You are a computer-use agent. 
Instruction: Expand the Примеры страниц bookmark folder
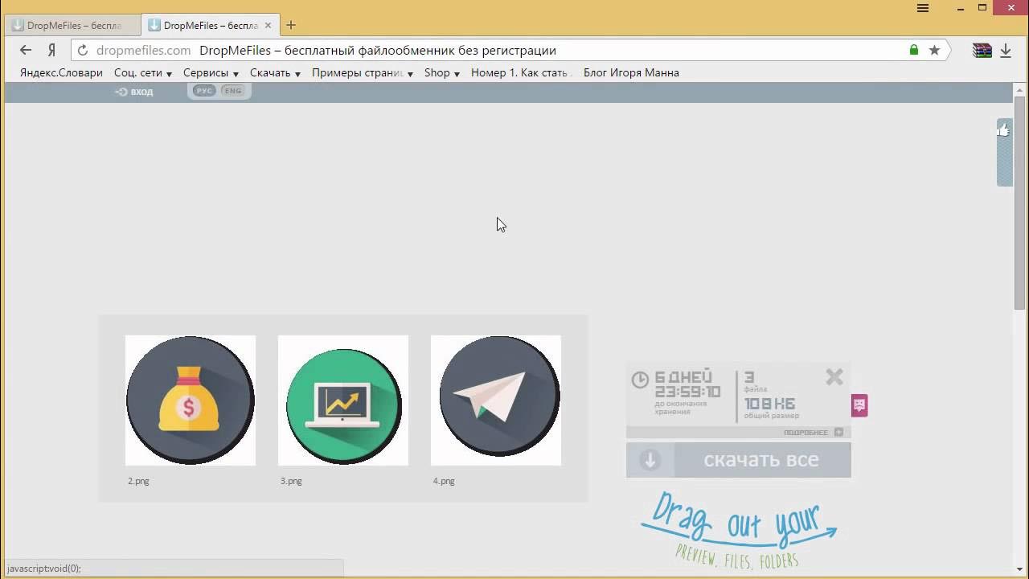362,72
